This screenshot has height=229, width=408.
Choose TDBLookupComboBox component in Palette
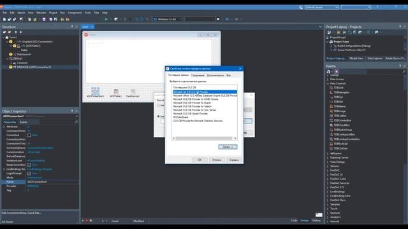[x=347, y=139]
